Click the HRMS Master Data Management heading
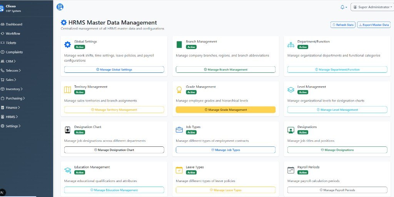 pos(113,23)
